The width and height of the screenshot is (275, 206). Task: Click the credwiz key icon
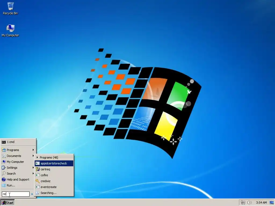38,181
